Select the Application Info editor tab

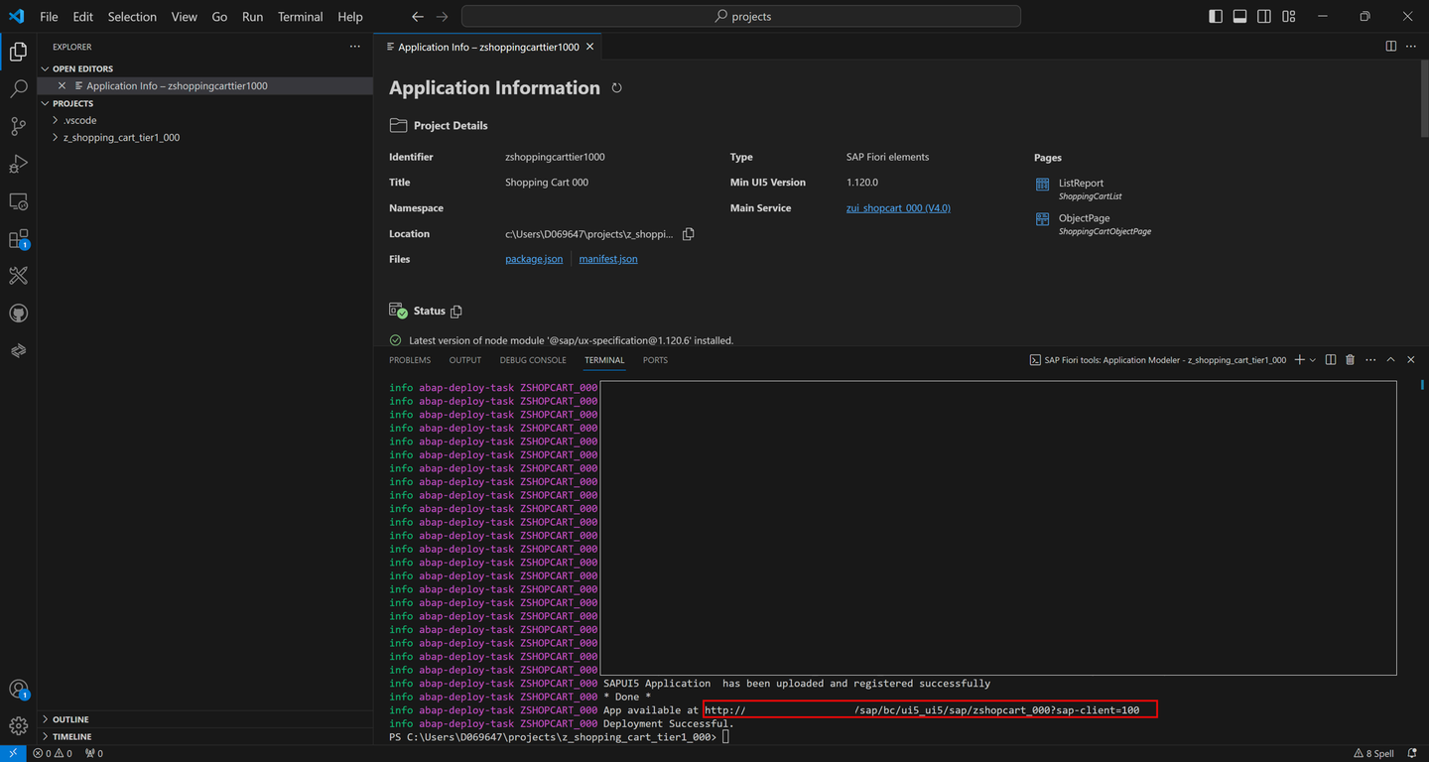[488, 47]
